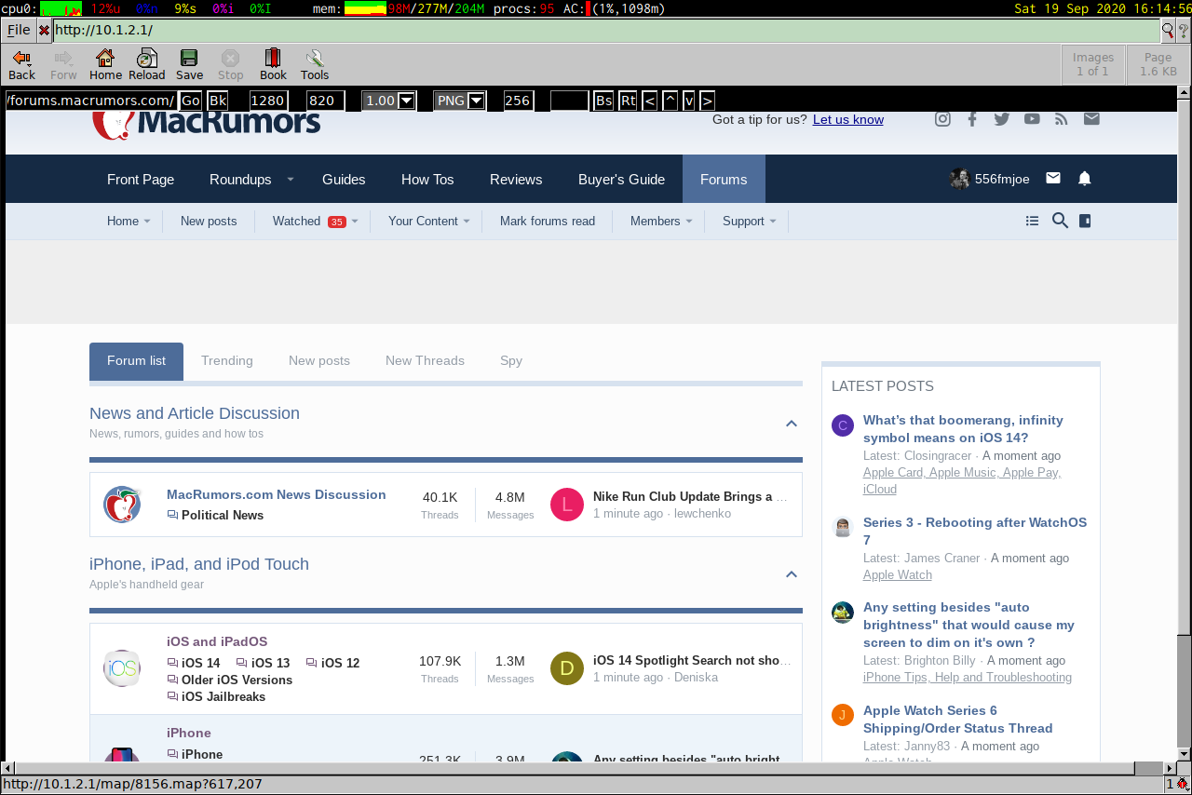
Task: Open MacRumors Instagram icon
Action: click(x=942, y=118)
